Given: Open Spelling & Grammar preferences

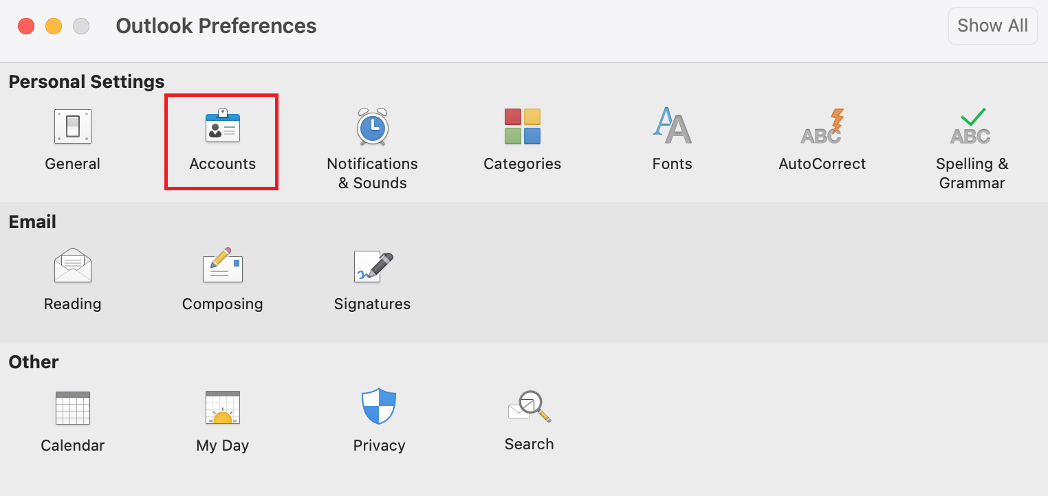Looking at the screenshot, I should [x=971, y=128].
